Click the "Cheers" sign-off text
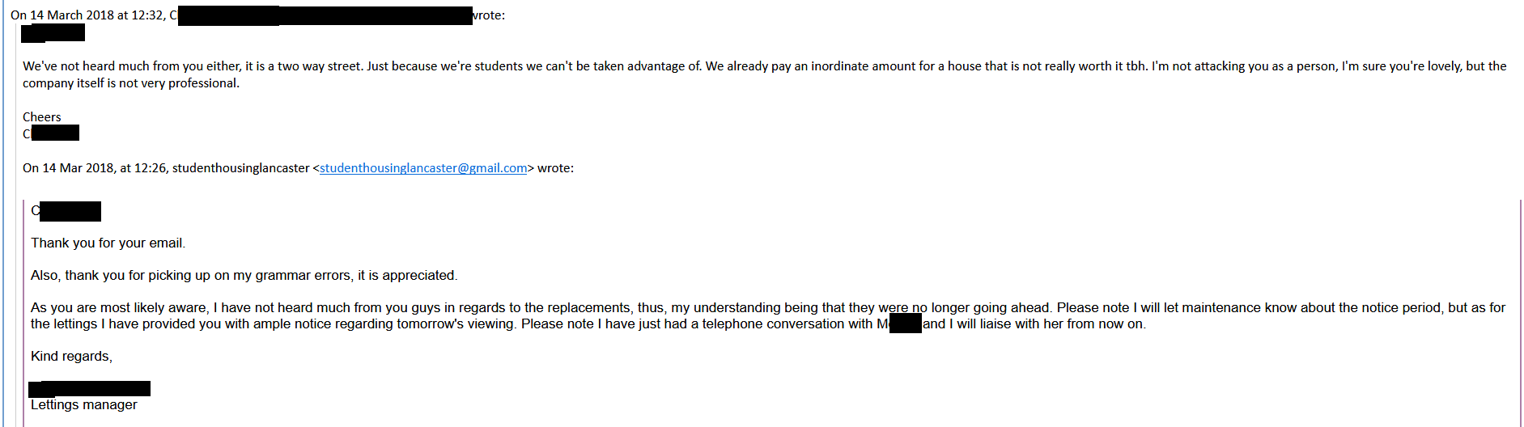The height and width of the screenshot is (427, 1524). 41,117
